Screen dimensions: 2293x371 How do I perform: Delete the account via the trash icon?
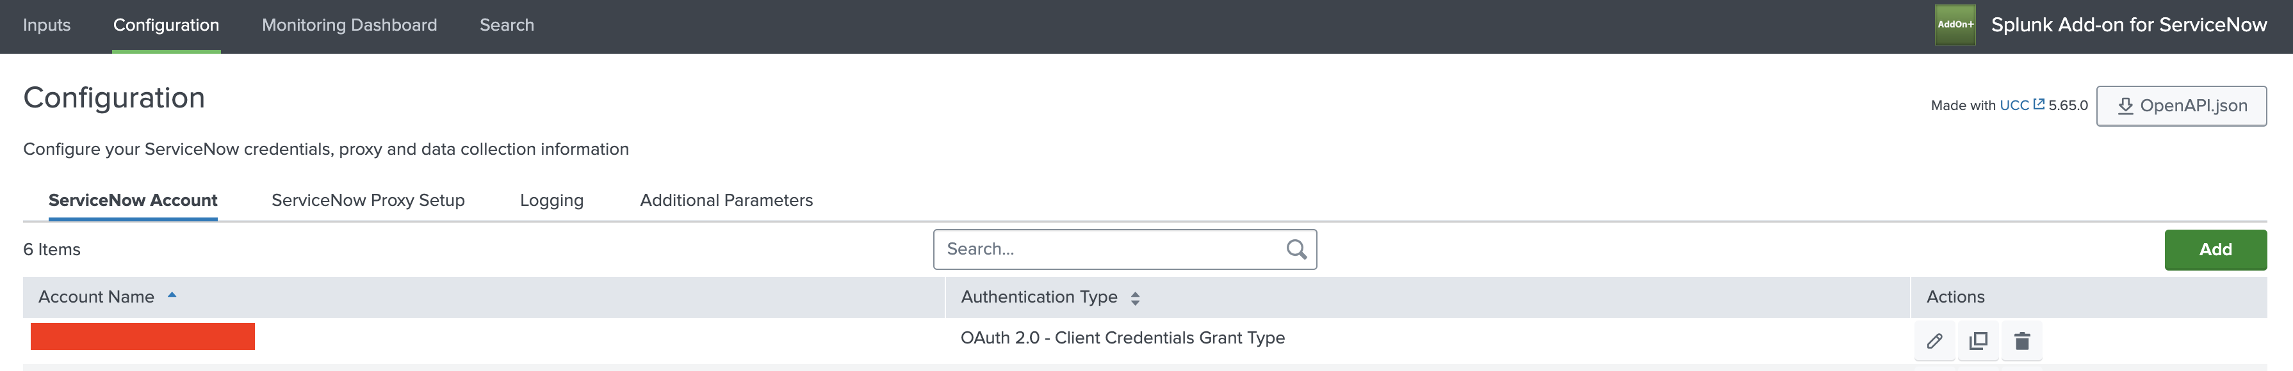point(2023,340)
